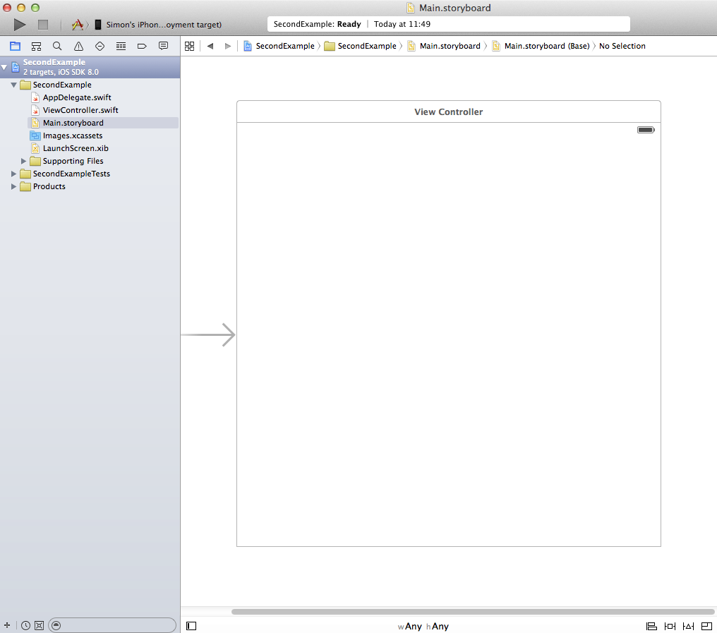Viewport: 717px width, 633px height.
Task: Open the wAny hAny size class control
Action: pyautogui.click(x=423, y=626)
